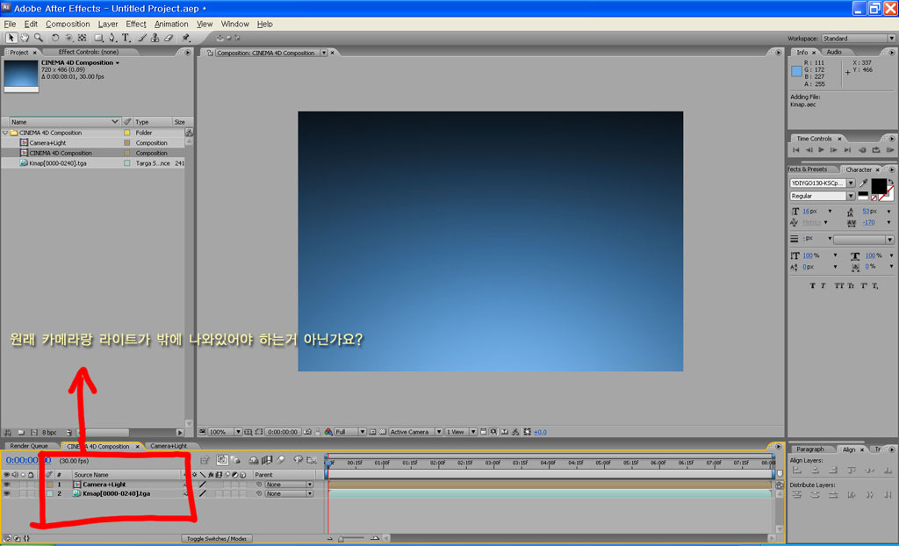Hide the Kmap[0000-0240].tga layer eye
The width and height of the screenshot is (899, 546).
pos(6,494)
